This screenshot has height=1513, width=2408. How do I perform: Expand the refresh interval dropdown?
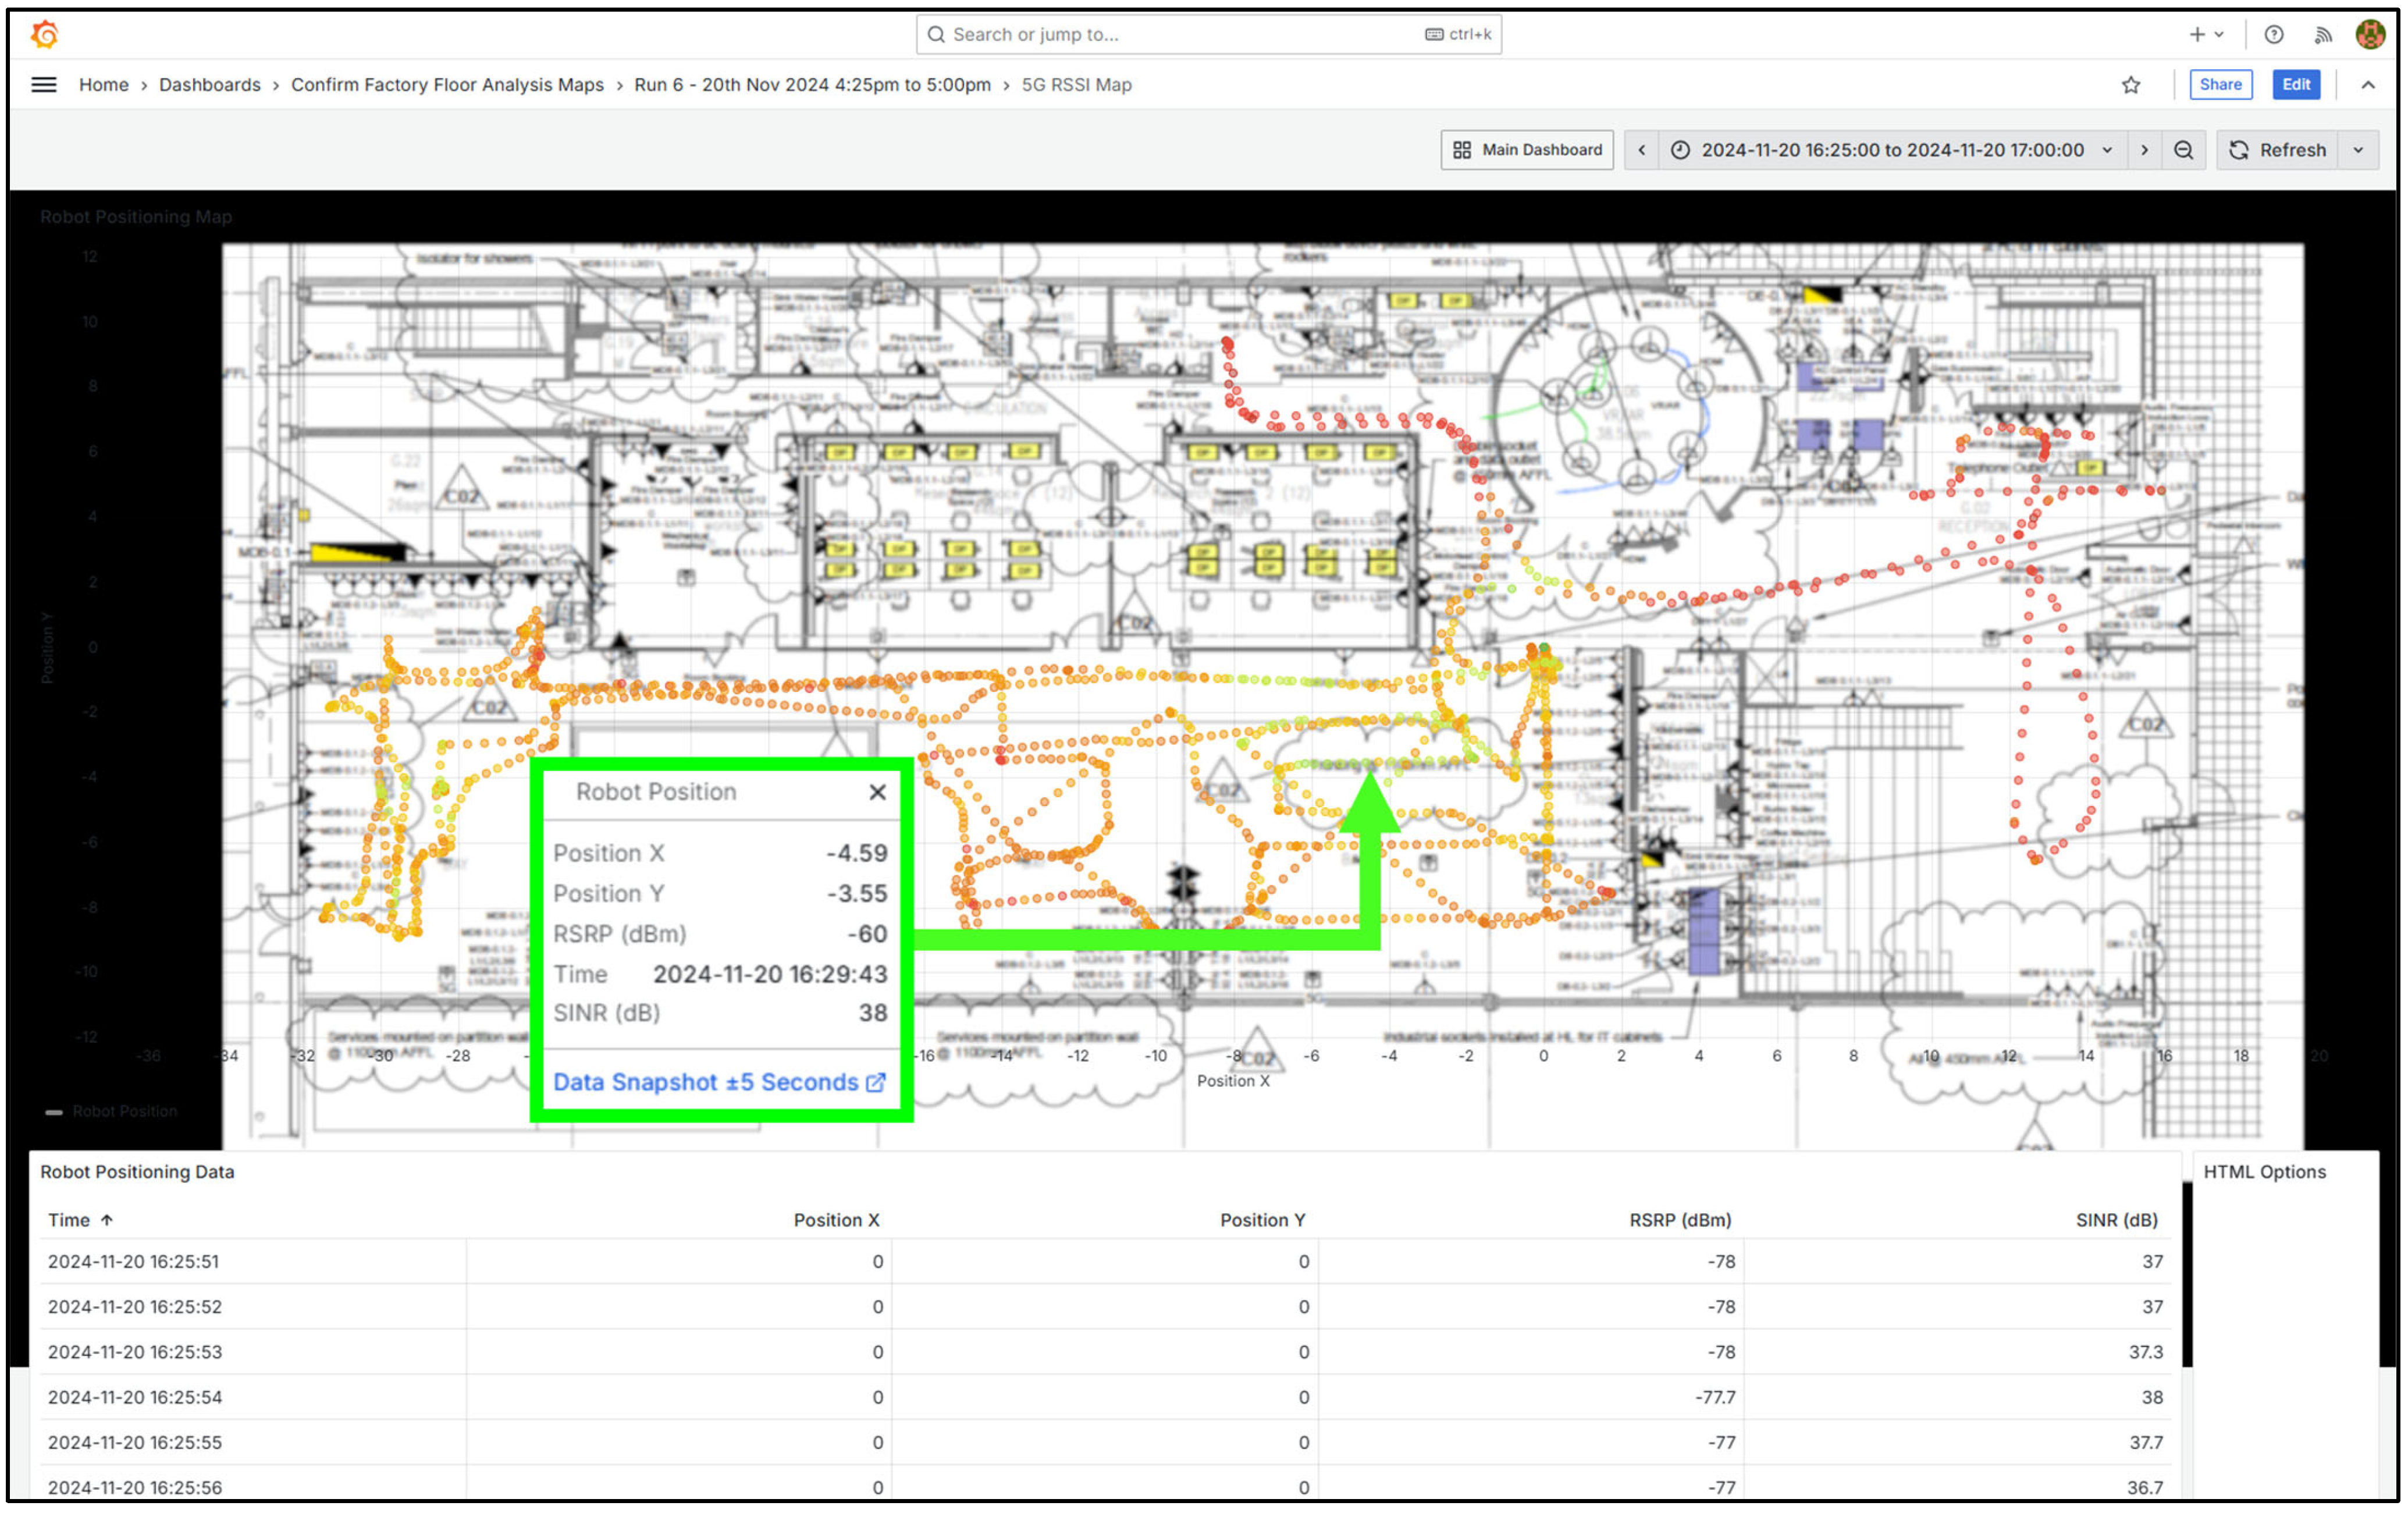tap(2358, 150)
